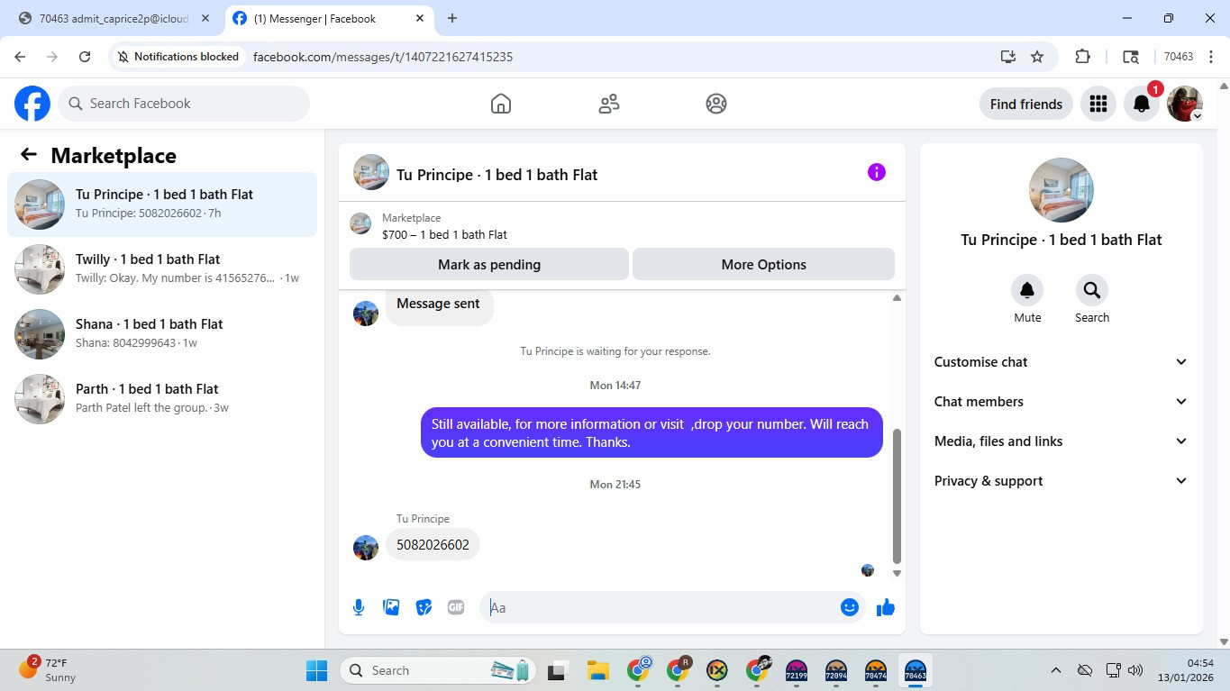
Task: Click the chat scrollbar thumb
Action: tap(897, 496)
